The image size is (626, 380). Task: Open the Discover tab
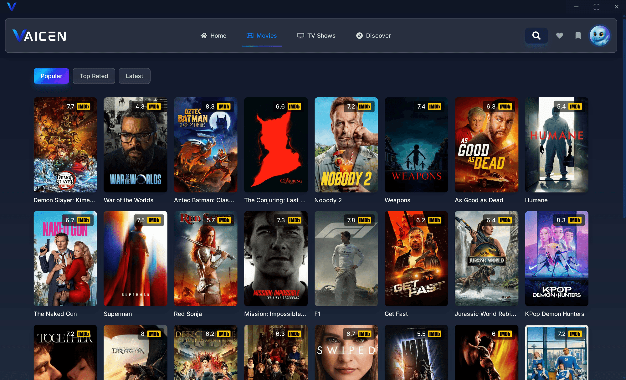pos(373,36)
